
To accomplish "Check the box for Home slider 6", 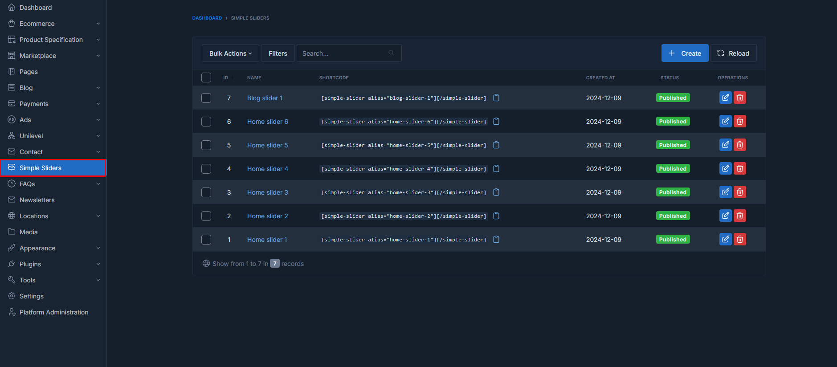I will [x=206, y=122].
